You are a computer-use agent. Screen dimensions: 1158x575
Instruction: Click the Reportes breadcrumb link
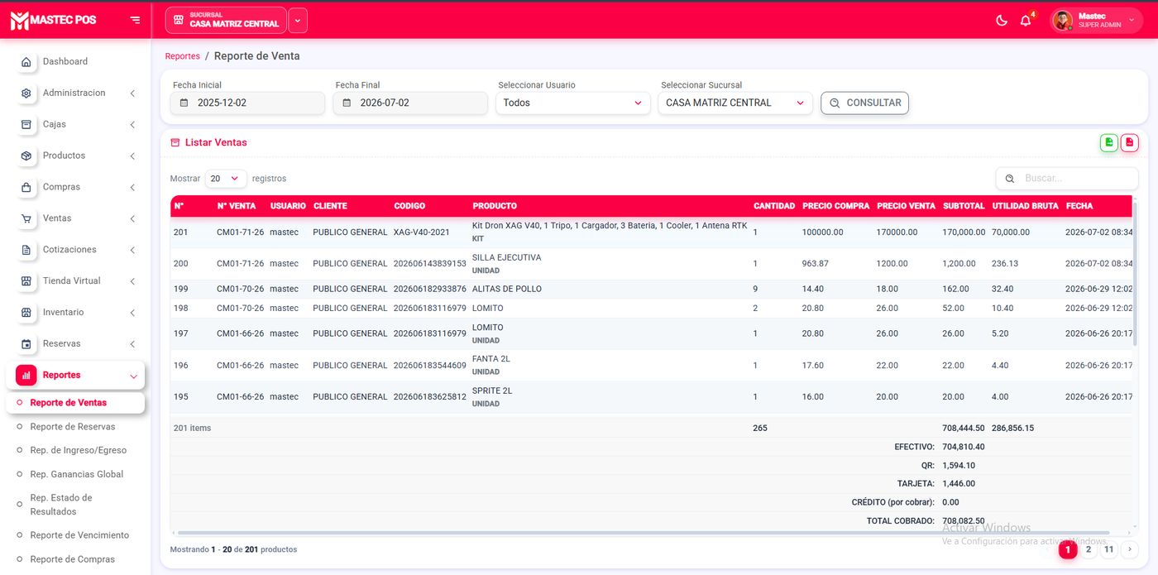(x=183, y=56)
